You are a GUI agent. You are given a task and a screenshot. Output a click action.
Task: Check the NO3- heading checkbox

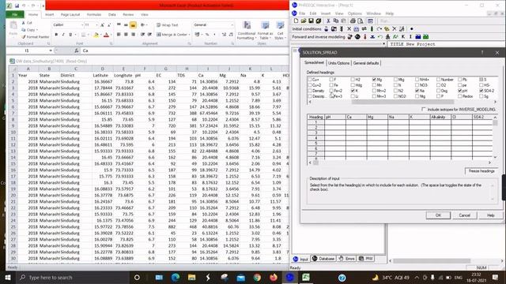417,85
